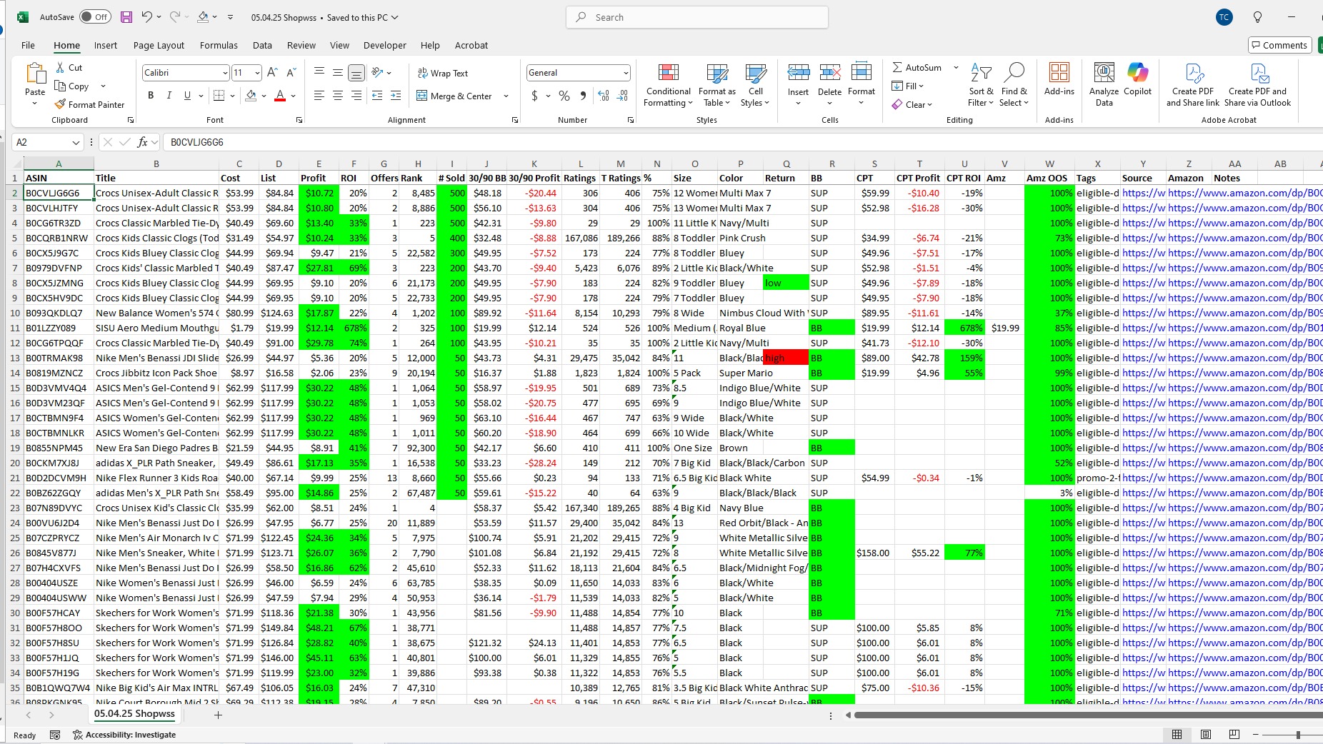Expand the Merge & Center dropdown arrow
The image size is (1323, 744).
pyautogui.click(x=506, y=96)
